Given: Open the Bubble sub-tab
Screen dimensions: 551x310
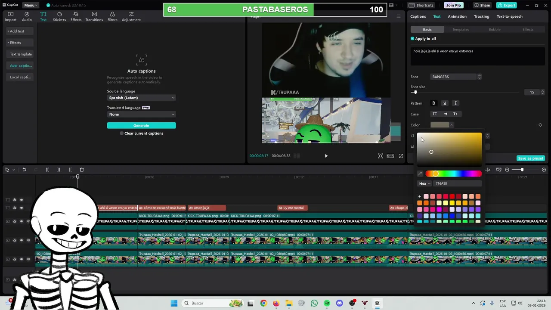Looking at the screenshot, I should coord(494,29).
